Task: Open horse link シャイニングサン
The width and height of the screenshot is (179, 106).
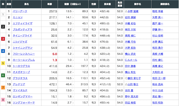Action: pos(23,48)
